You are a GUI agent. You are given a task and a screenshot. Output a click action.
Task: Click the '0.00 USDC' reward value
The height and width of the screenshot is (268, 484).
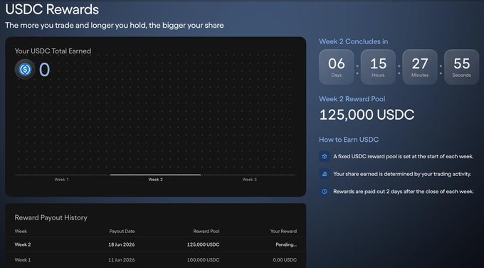(285, 260)
